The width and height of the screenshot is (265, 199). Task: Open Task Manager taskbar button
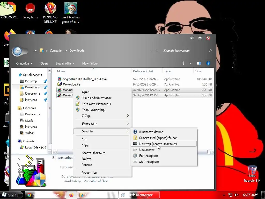coord(139,195)
